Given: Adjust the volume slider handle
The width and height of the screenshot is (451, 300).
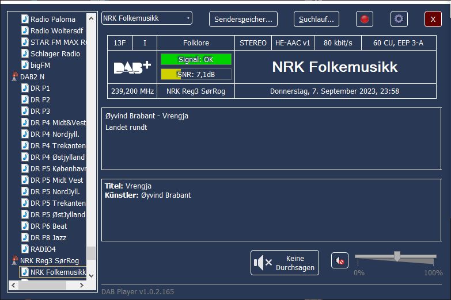Looking at the screenshot, I should tap(397, 256).
